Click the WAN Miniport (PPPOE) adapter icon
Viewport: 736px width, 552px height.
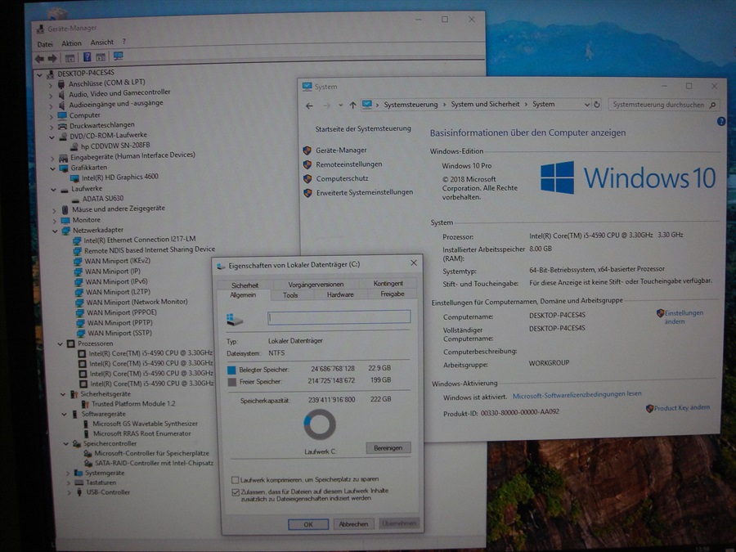click(80, 313)
